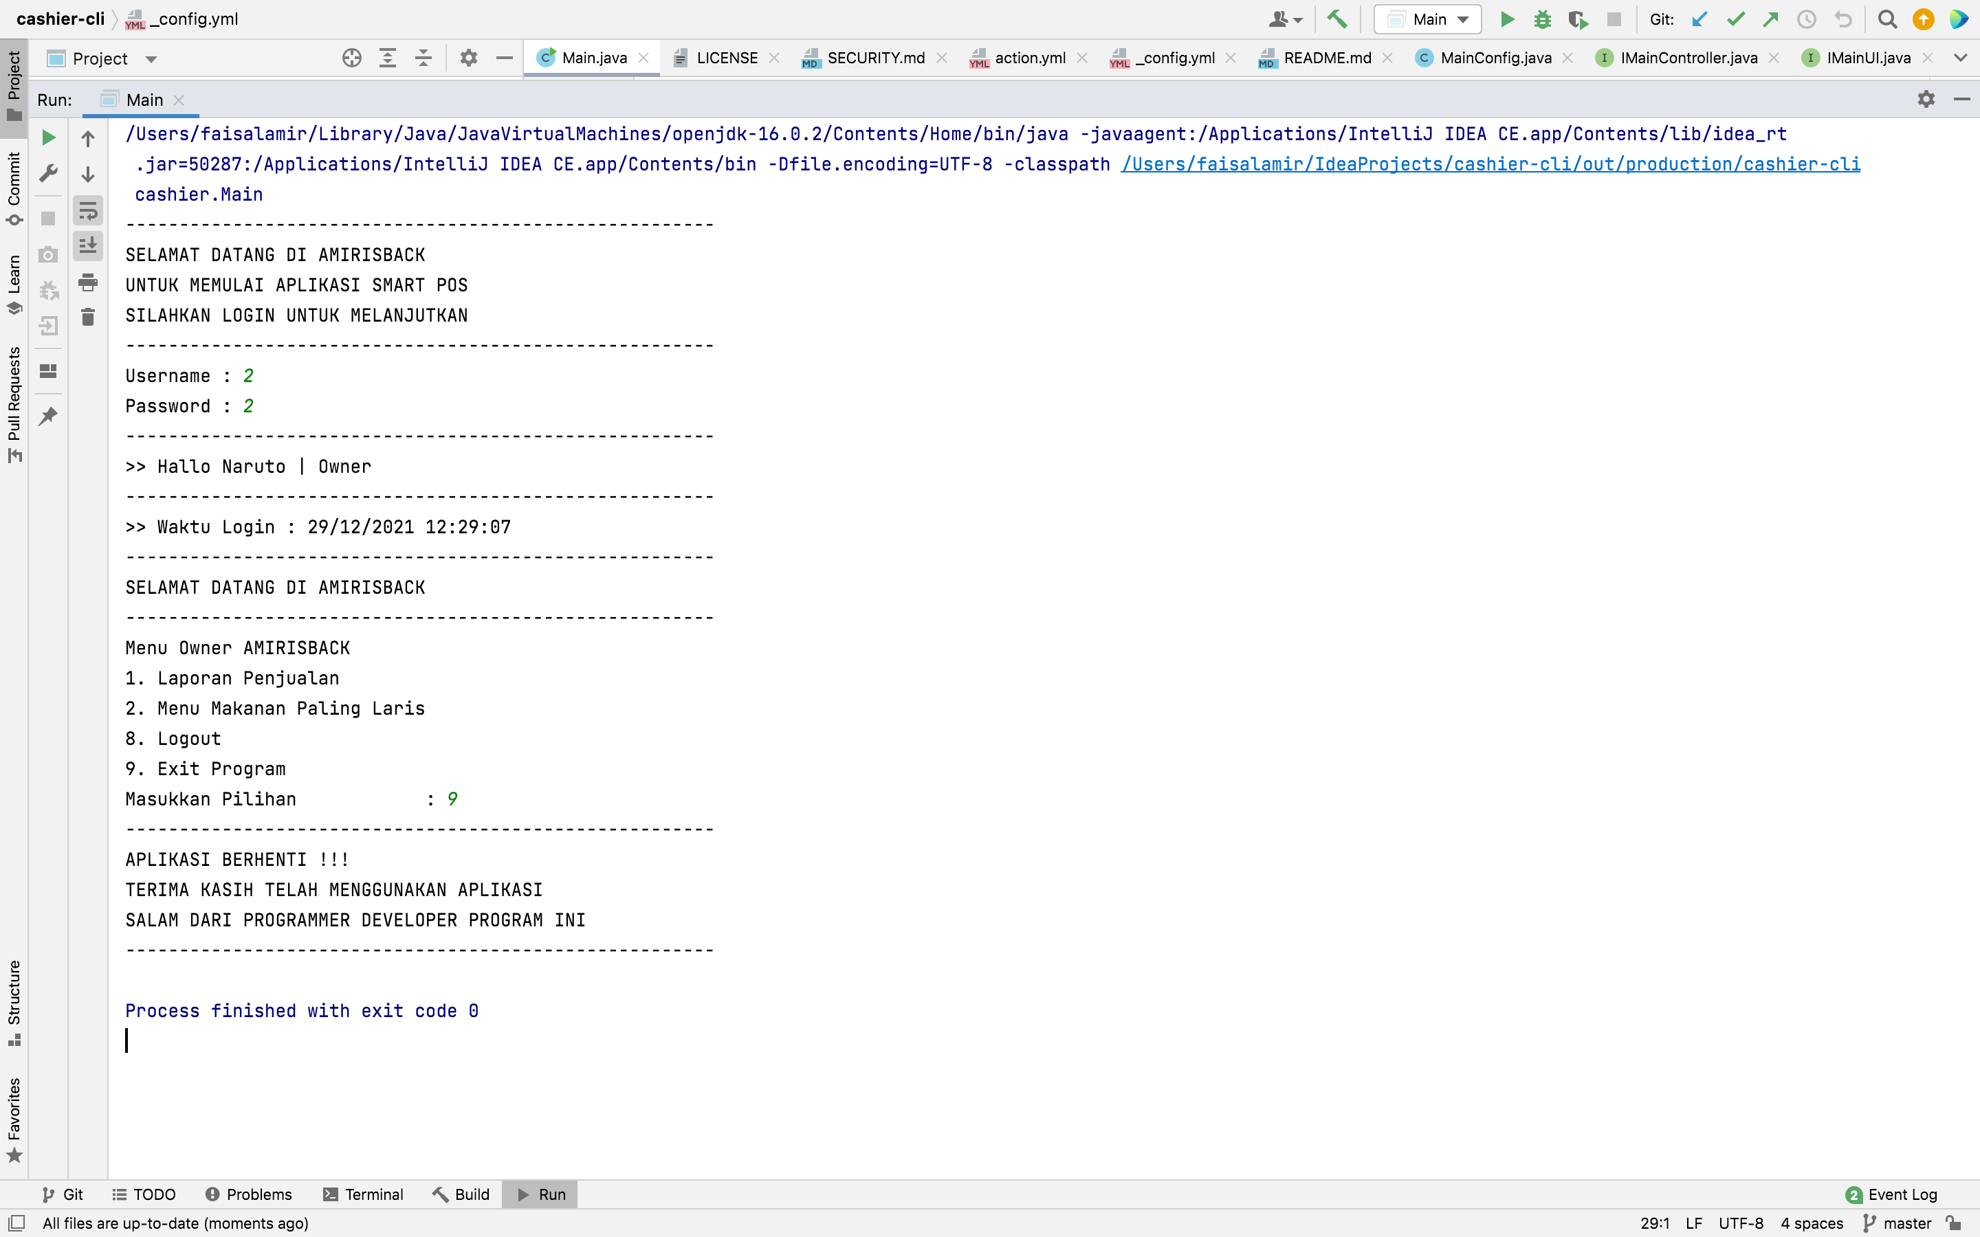1980x1237 pixels.
Task: Open the Main run configuration dropdown
Action: coord(1428,19)
